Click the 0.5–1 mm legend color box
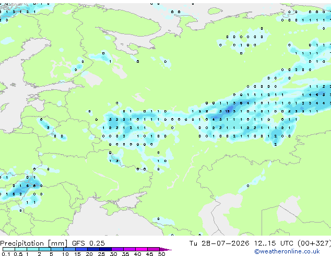The image size is (331, 256). 21,249
